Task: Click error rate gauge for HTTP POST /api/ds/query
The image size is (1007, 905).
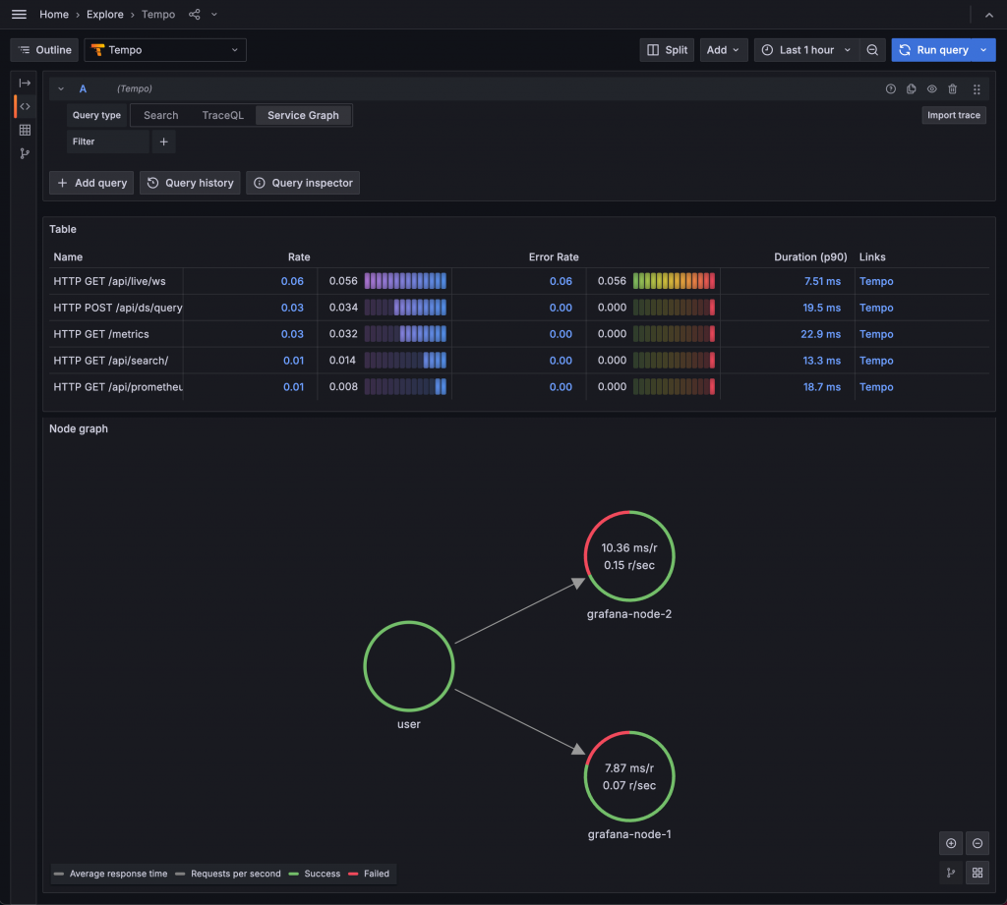Action: (674, 308)
